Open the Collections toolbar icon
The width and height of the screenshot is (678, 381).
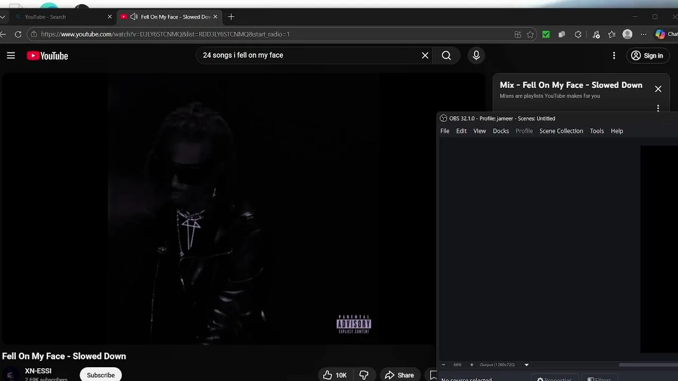[x=561, y=34]
